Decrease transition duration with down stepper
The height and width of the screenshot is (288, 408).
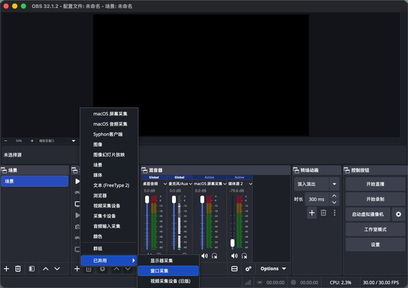click(x=334, y=202)
